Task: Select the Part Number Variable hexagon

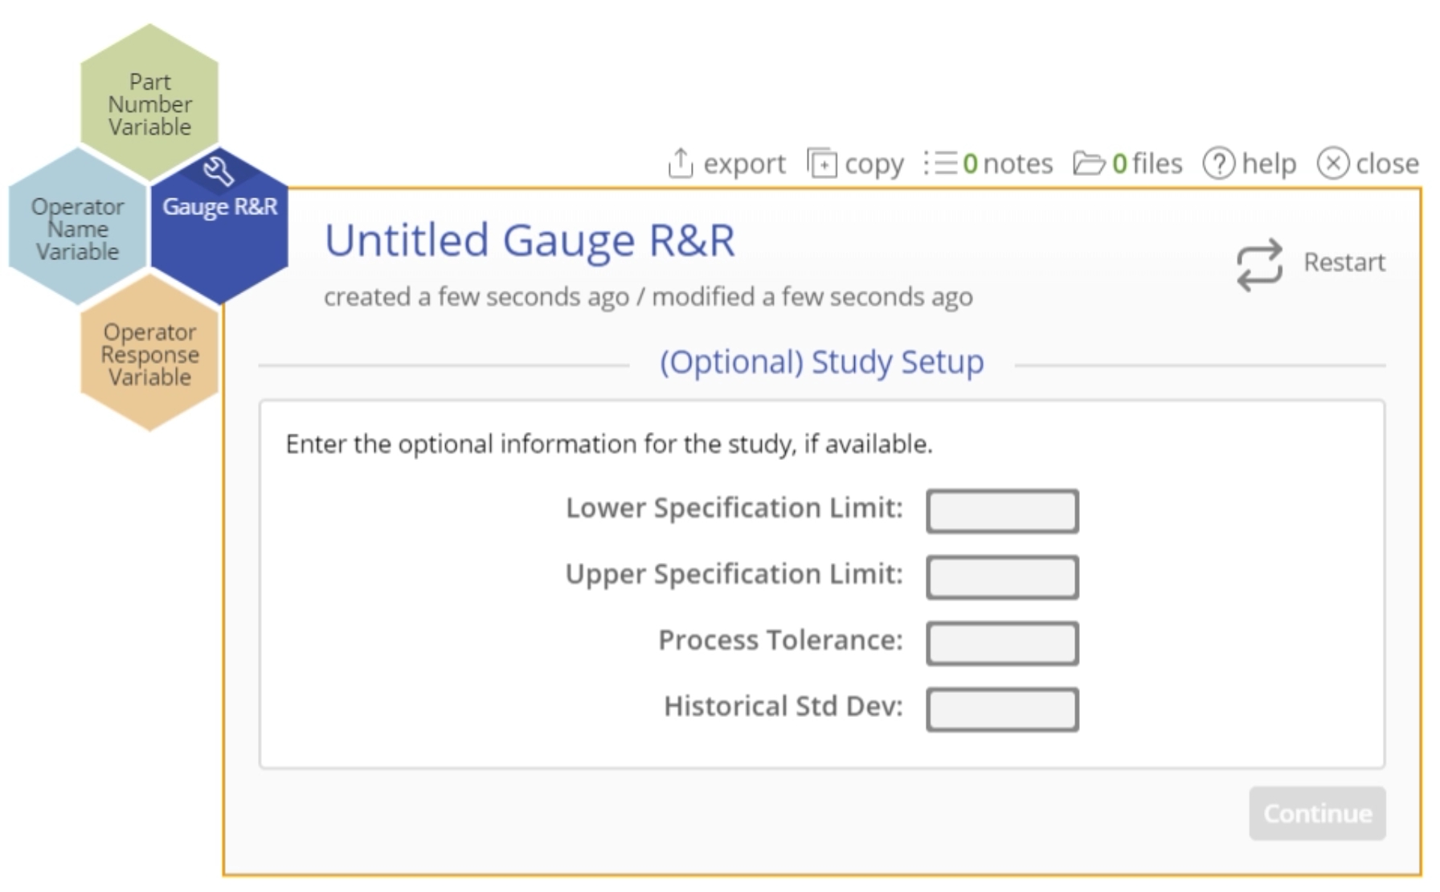Action: tap(149, 103)
